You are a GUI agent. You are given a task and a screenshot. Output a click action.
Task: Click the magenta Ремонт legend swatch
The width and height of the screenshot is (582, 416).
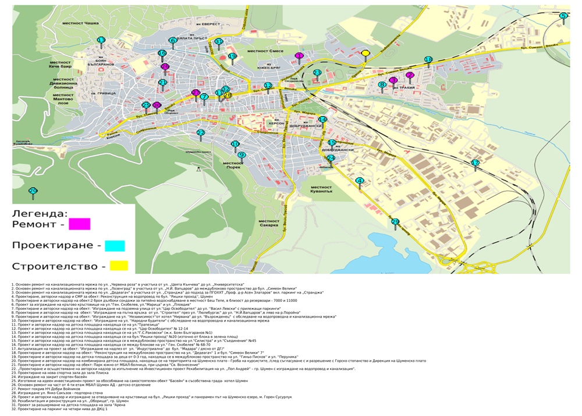(79, 224)
